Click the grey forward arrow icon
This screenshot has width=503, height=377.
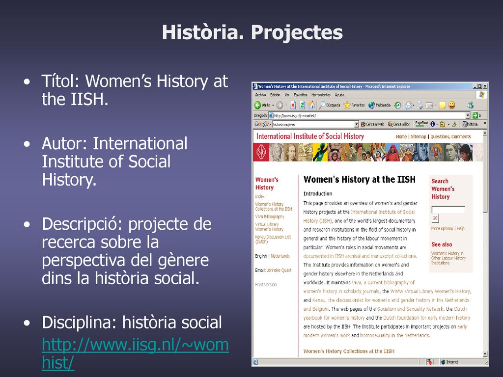click(279, 105)
